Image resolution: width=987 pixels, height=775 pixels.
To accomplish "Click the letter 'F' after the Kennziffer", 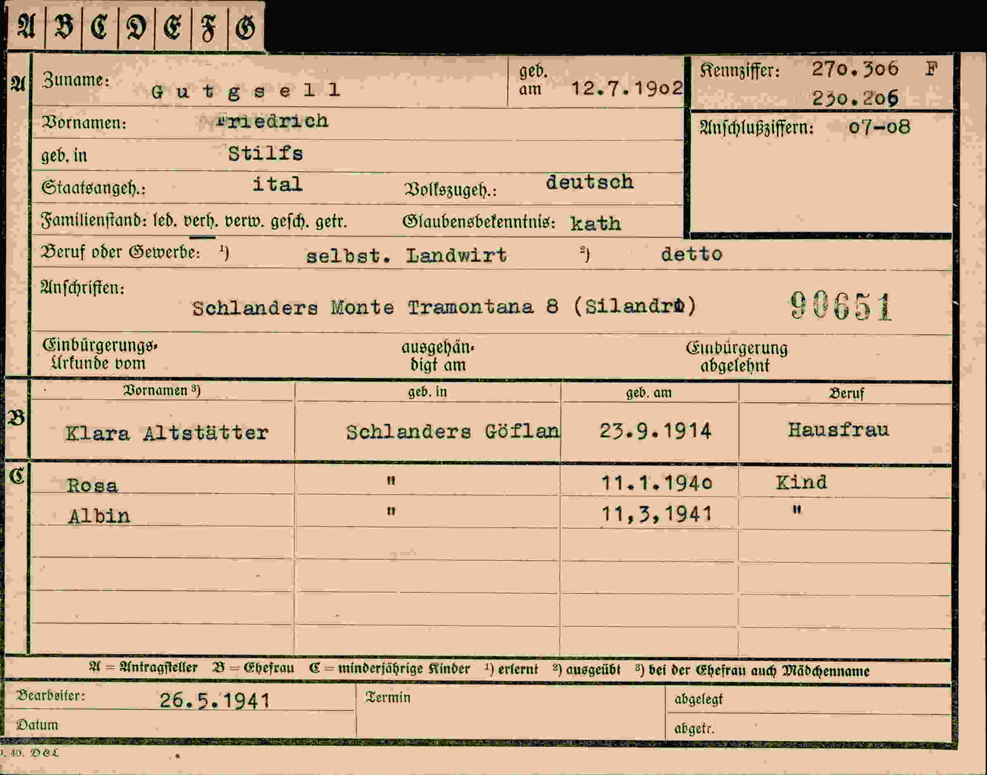I will point(932,69).
